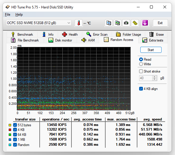The width and height of the screenshot is (175, 155).
Task: Open the Help menu
Action: tap(19, 15)
